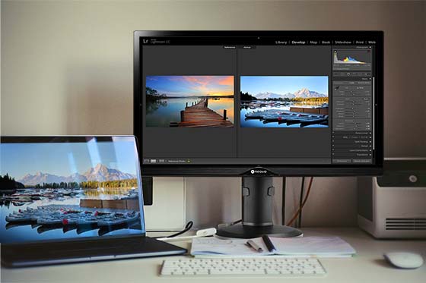Click the before/after view icon in toolbar

coord(161,161)
